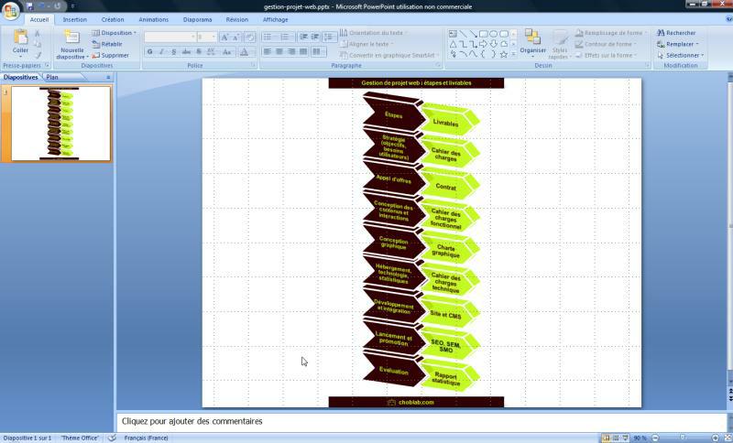This screenshot has width=733, height=443.
Task: Open the Office button menu
Action: click(10, 10)
